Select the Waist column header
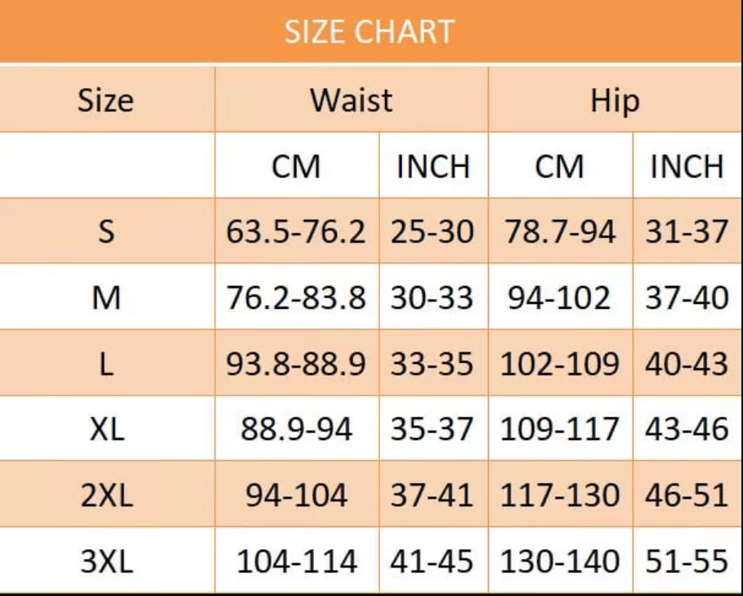The width and height of the screenshot is (743, 596). click(x=351, y=101)
